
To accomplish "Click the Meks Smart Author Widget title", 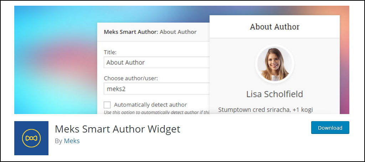I will tap(118, 129).
